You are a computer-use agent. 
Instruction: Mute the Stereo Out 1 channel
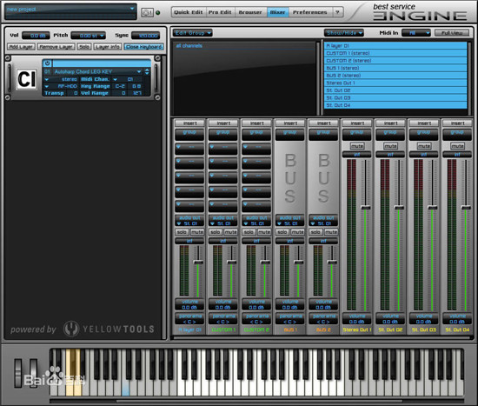(356, 146)
